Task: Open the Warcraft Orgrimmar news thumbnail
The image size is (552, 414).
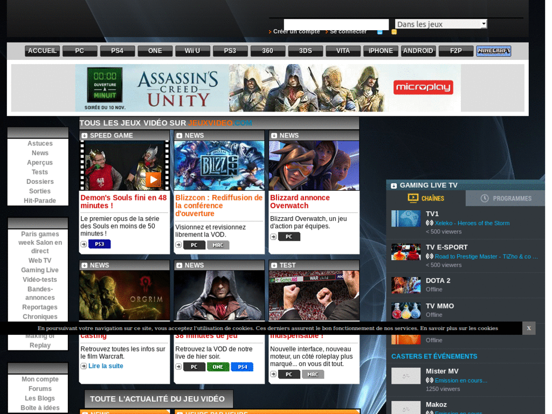Action: pos(125,295)
